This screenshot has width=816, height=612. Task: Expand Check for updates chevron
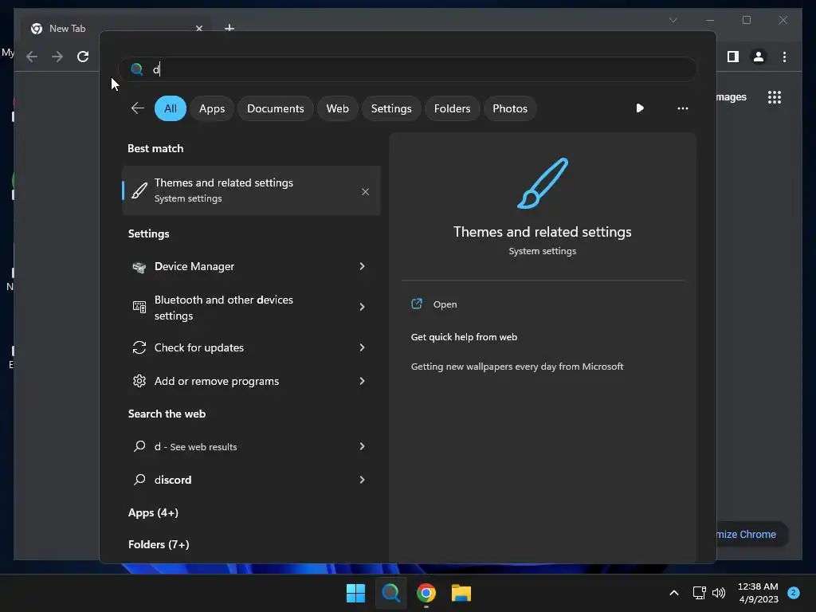363,347
